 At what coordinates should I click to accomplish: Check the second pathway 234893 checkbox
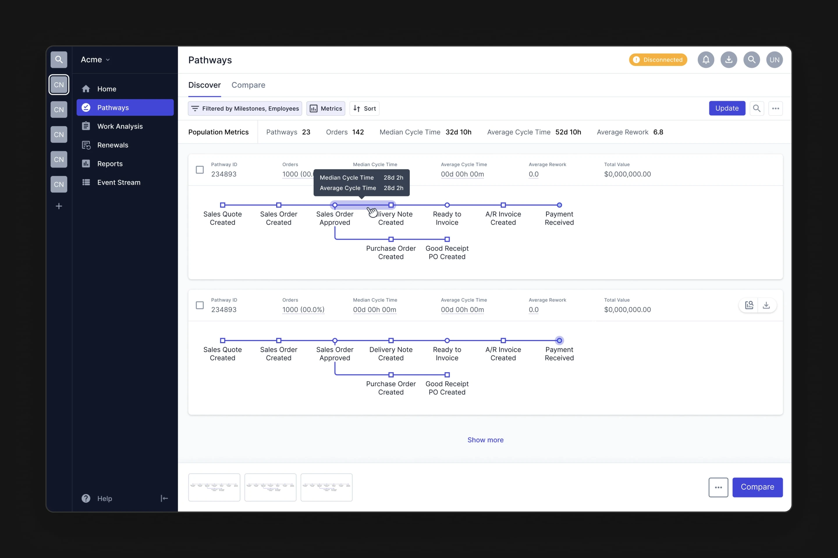coord(200,305)
